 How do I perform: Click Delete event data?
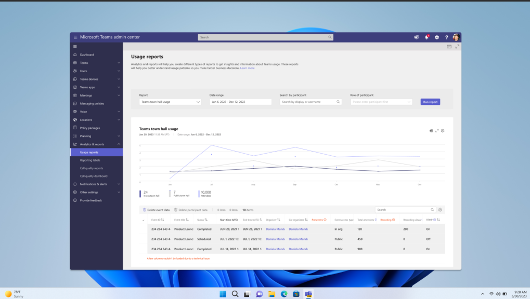156,210
